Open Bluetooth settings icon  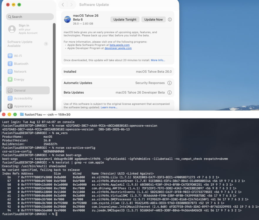pyautogui.click(x=10, y=64)
